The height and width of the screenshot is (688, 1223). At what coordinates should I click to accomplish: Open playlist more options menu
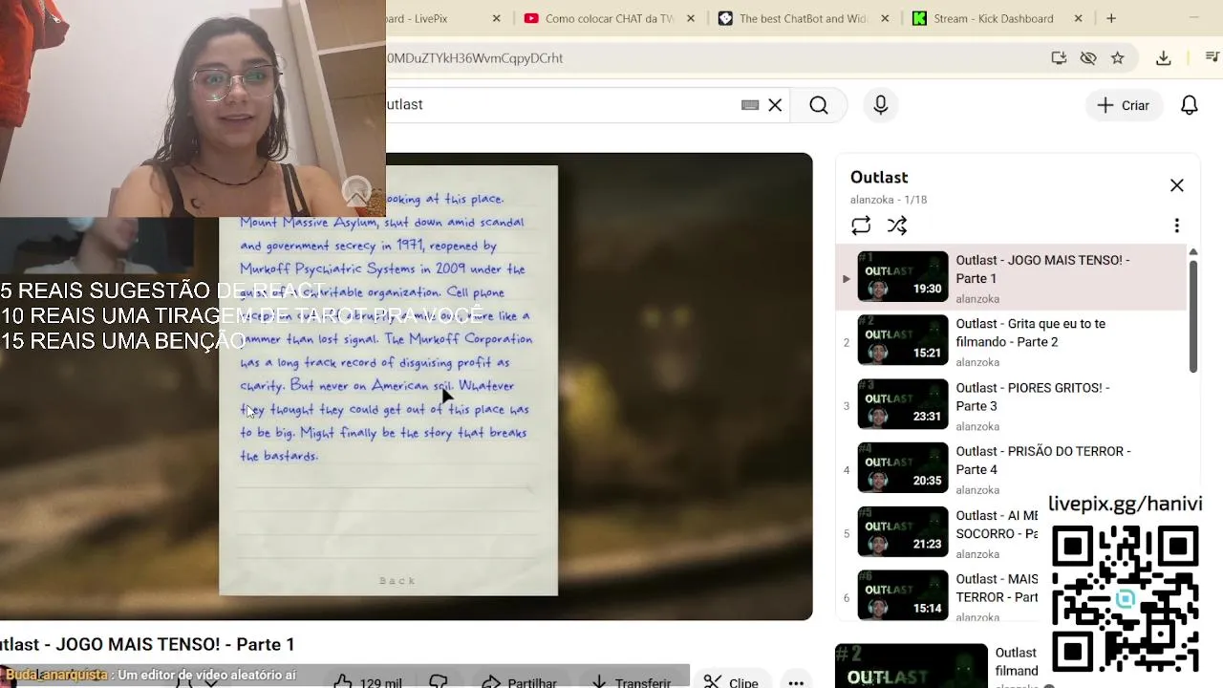point(1176,226)
